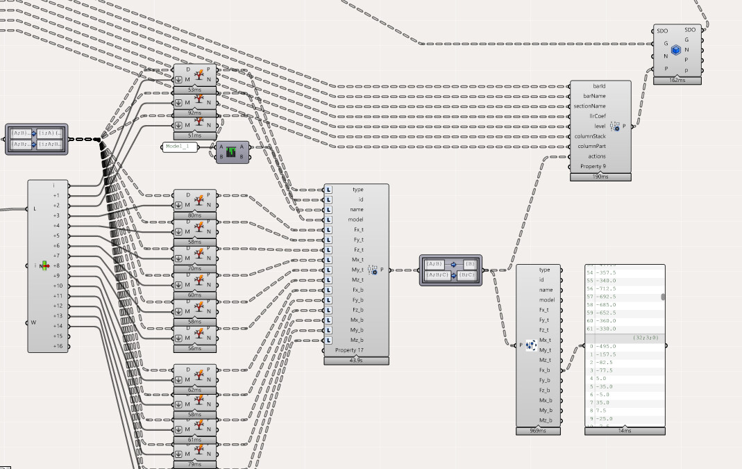Click the Property 9 input label
The width and height of the screenshot is (742, 469).
pyautogui.click(x=593, y=166)
